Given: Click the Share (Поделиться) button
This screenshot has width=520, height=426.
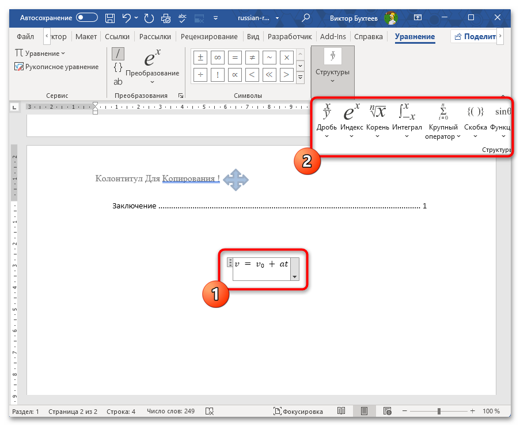Looking at the screenshot, I should click(475, 36).
